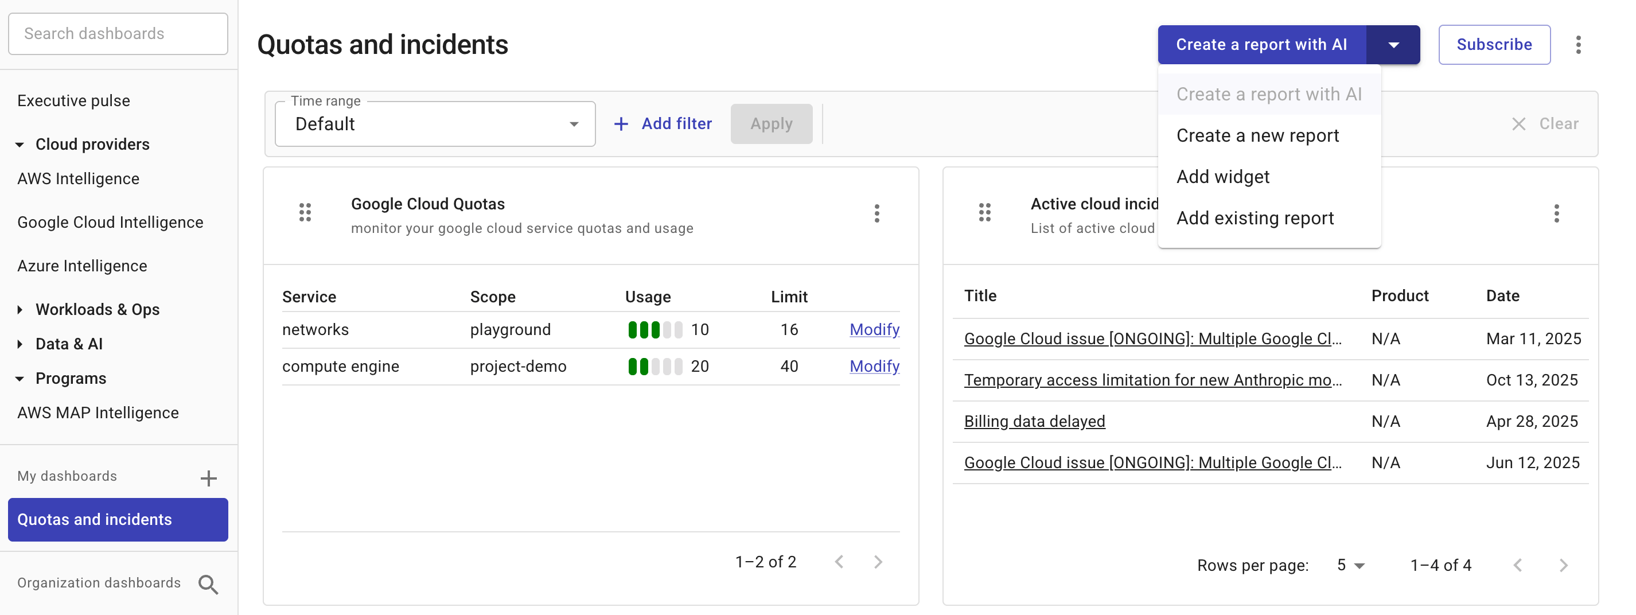Screen dimensions: 1636x615
Task: Open the Time range dropdown
Action: (x=435, y=124)
